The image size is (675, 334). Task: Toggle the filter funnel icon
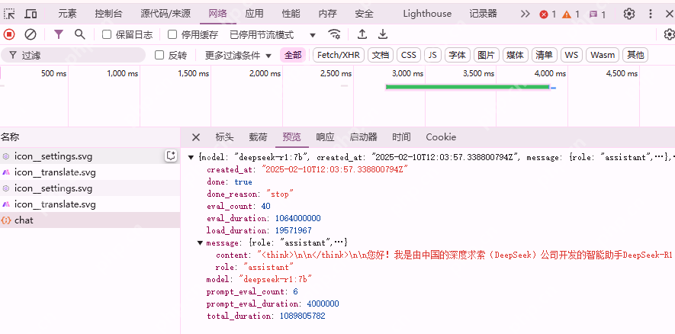coord(59,34)
